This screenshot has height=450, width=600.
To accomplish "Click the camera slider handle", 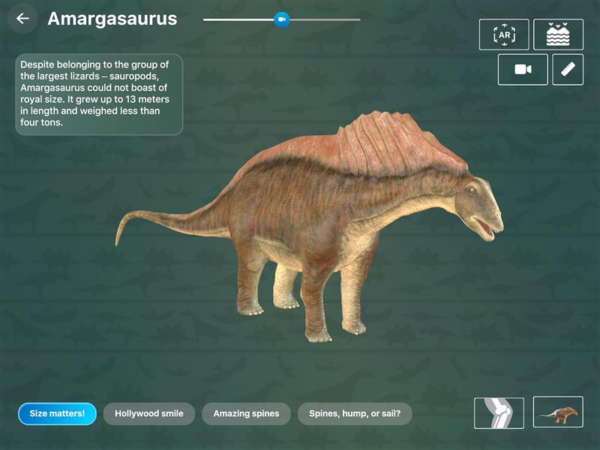I will [x=282, y=19].
